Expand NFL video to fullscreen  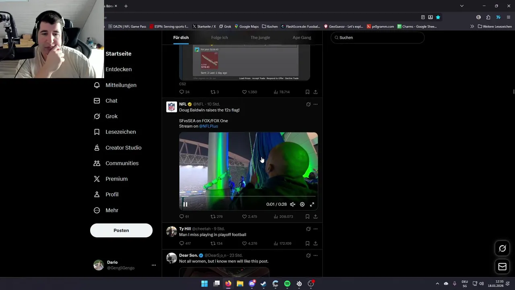[x=312, y=204]
